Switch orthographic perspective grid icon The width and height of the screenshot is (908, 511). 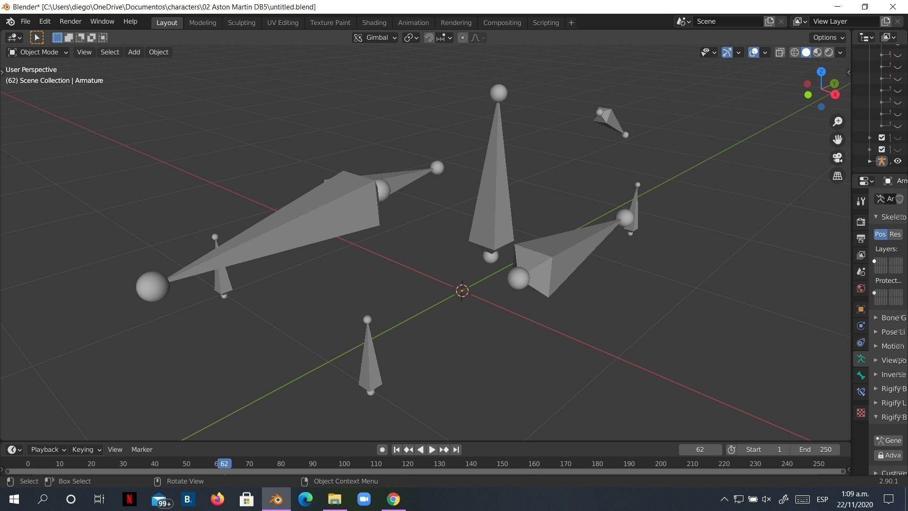coord(838,176)
